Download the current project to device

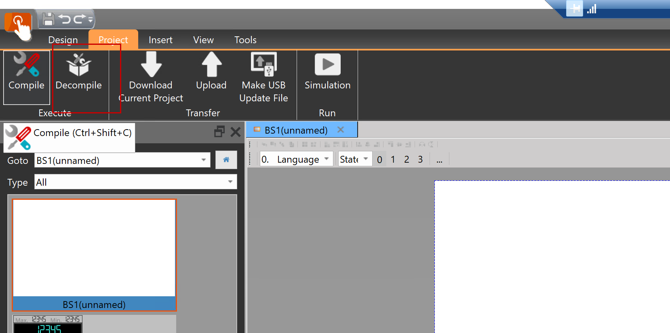pos(151,65)
